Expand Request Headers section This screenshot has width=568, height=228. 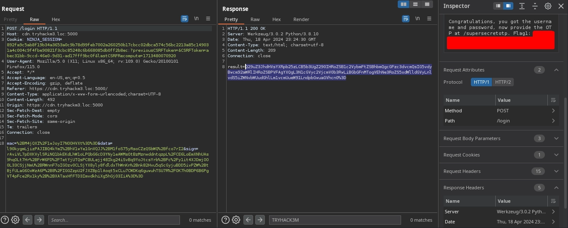pos(556,171)
